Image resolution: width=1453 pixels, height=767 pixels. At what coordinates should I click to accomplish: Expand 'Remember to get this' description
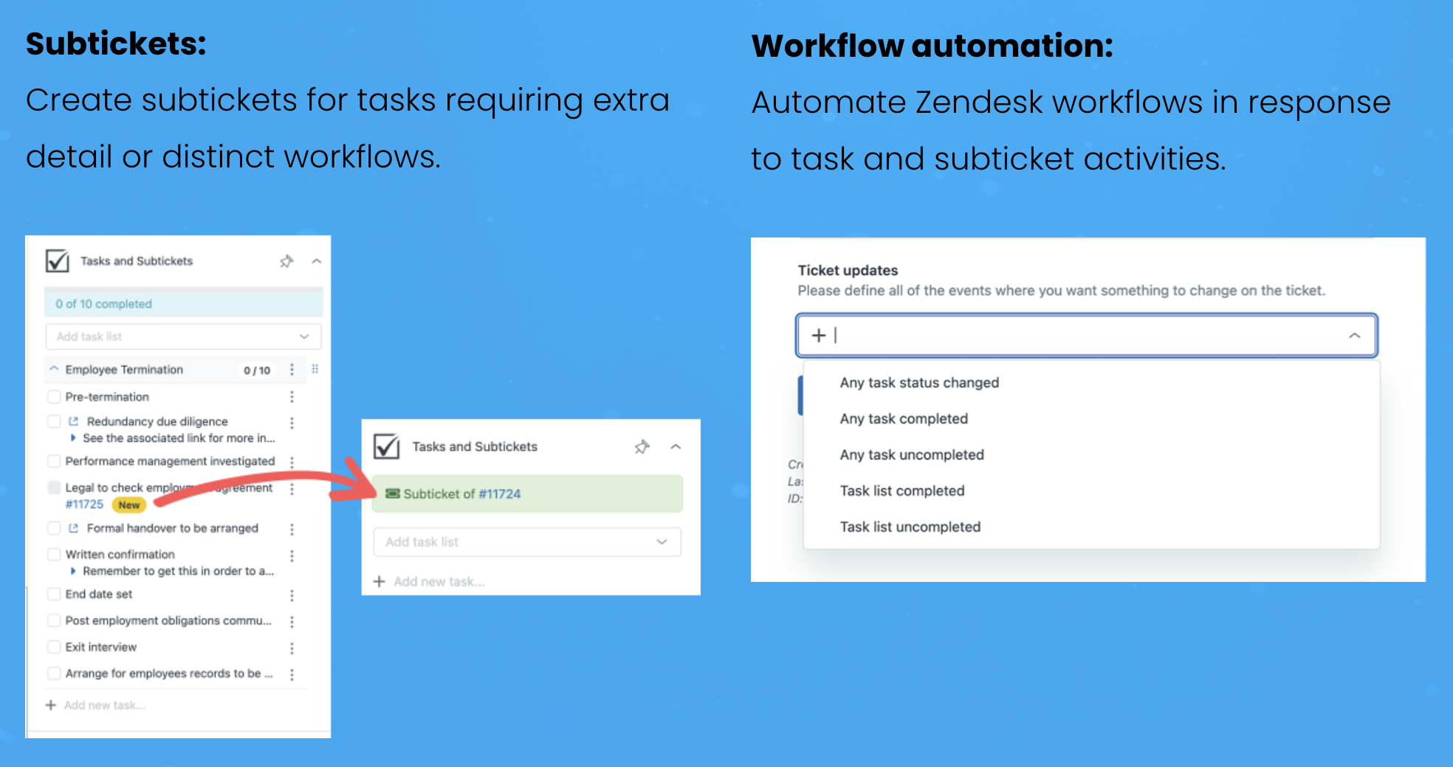[x=73, y=571]
